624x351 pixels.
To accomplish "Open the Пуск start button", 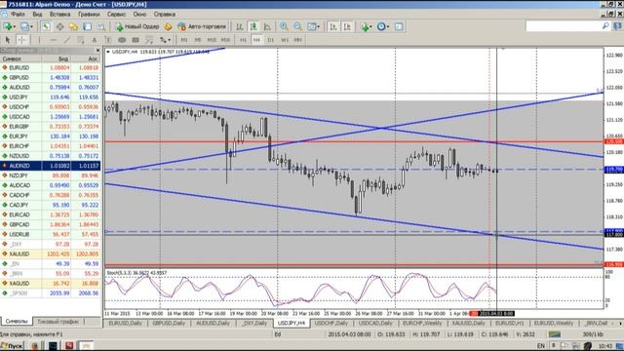I will coord(12,346).
